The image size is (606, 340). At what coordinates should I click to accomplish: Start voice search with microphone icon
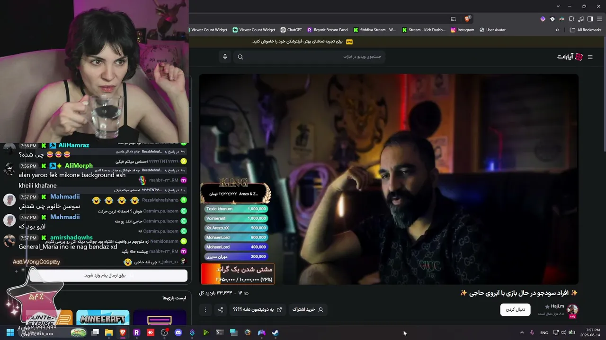pyautogui.click(x=225, y=57)
